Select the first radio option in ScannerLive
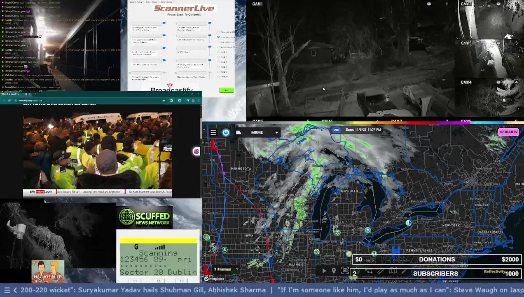Image resolution: width=524 pixels, height=297 pixels. click(x=218, y=32)
